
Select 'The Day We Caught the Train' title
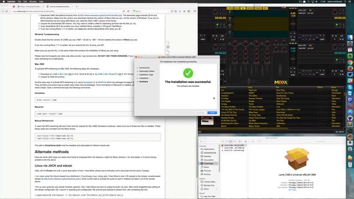pos(288,118)
